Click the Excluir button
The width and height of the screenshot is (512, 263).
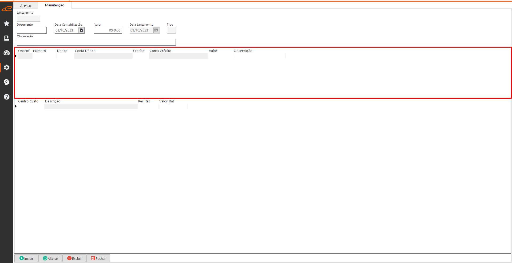[74, 258]
